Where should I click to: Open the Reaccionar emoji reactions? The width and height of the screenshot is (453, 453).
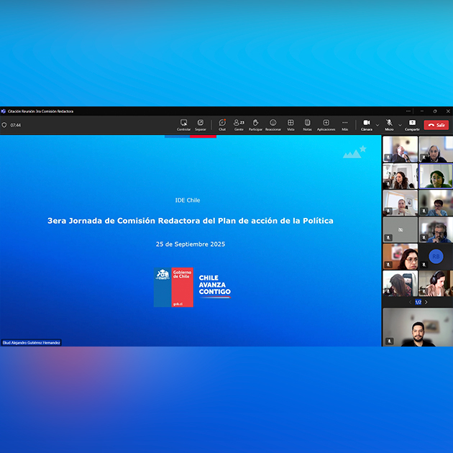click(273, 124)
